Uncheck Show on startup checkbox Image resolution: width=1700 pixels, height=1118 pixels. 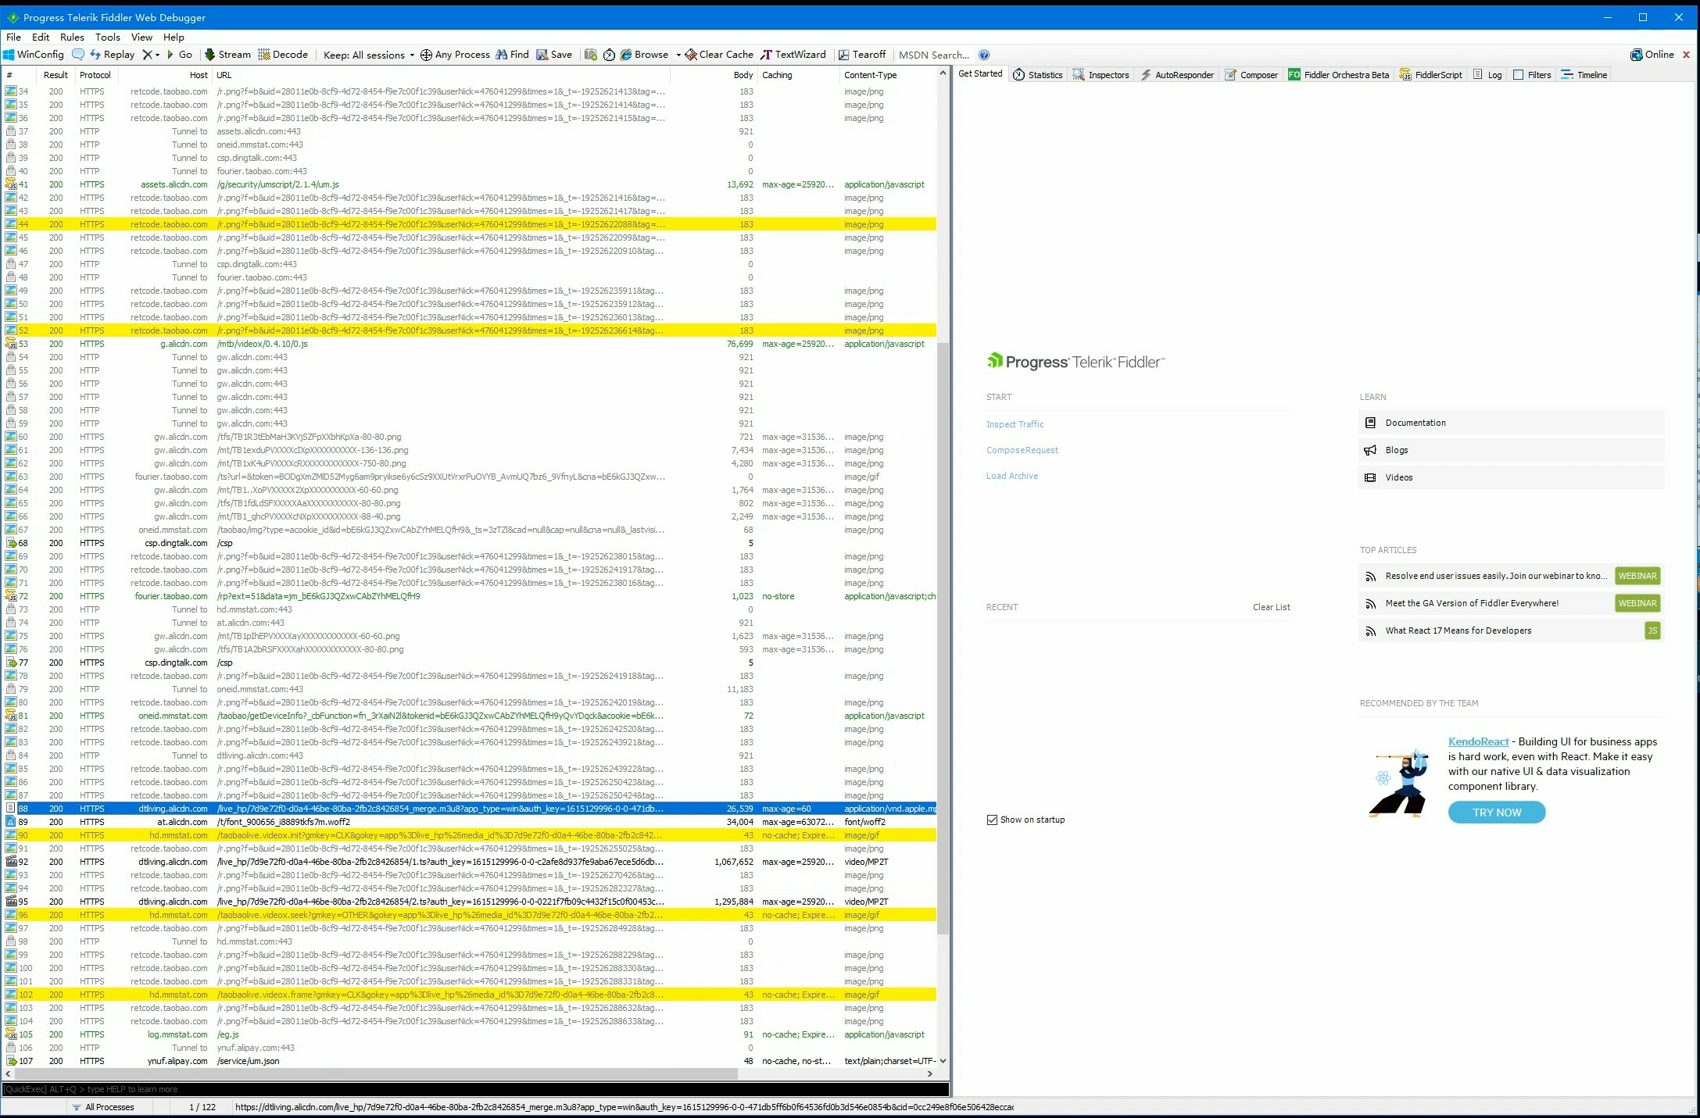993,820
